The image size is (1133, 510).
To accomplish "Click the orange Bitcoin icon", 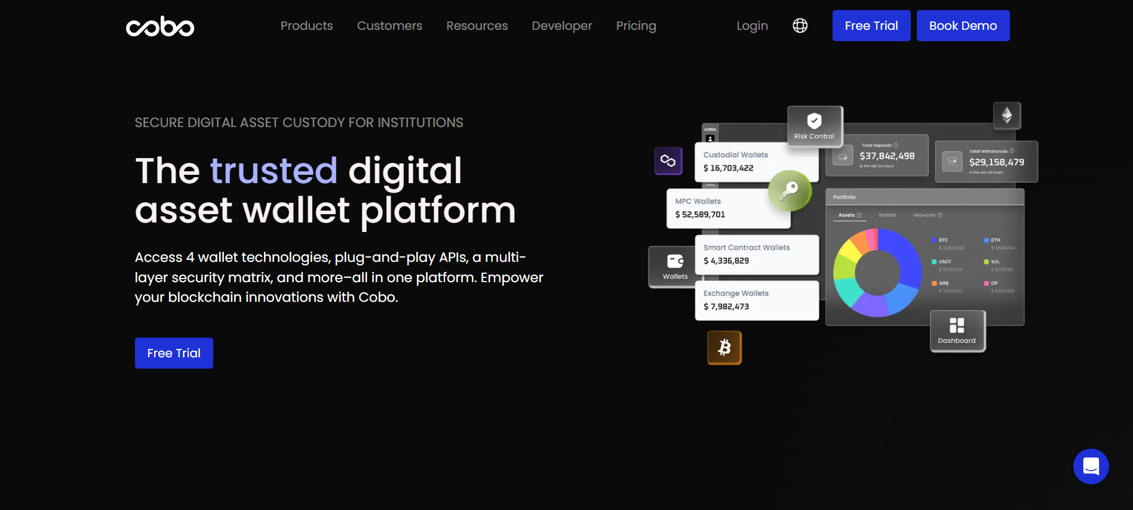I will tap(724, 348).
